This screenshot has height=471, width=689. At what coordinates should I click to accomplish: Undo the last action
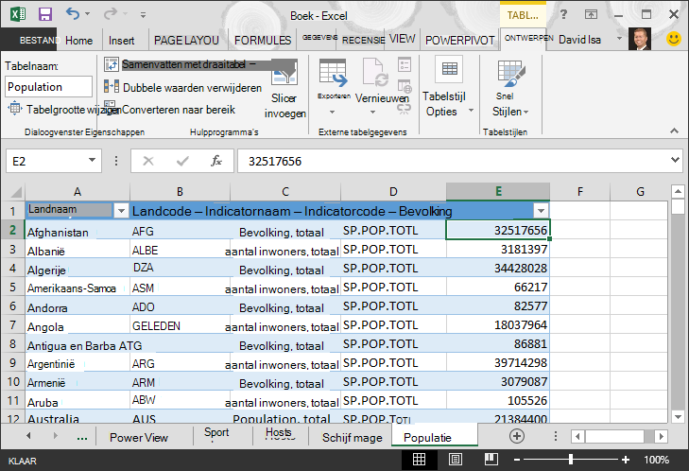pos(73,14)
